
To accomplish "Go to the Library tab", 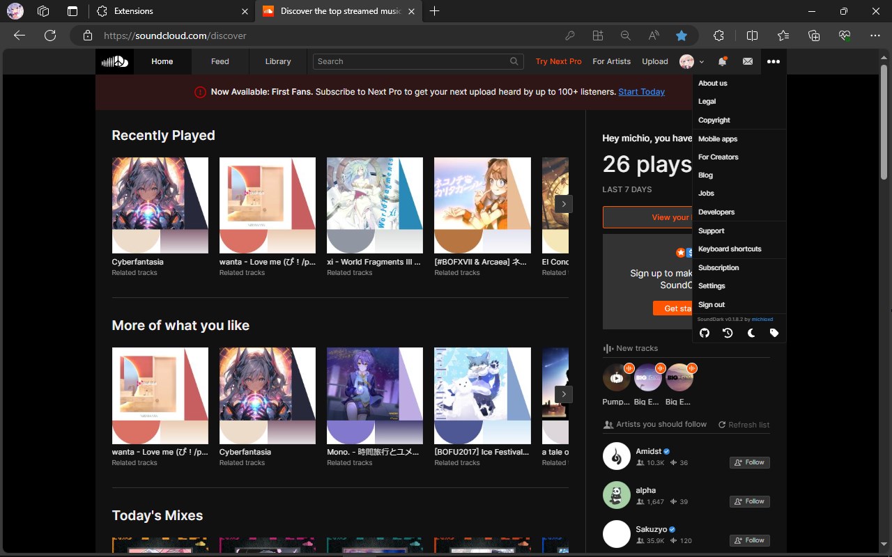I will click(x=278, y=61).
